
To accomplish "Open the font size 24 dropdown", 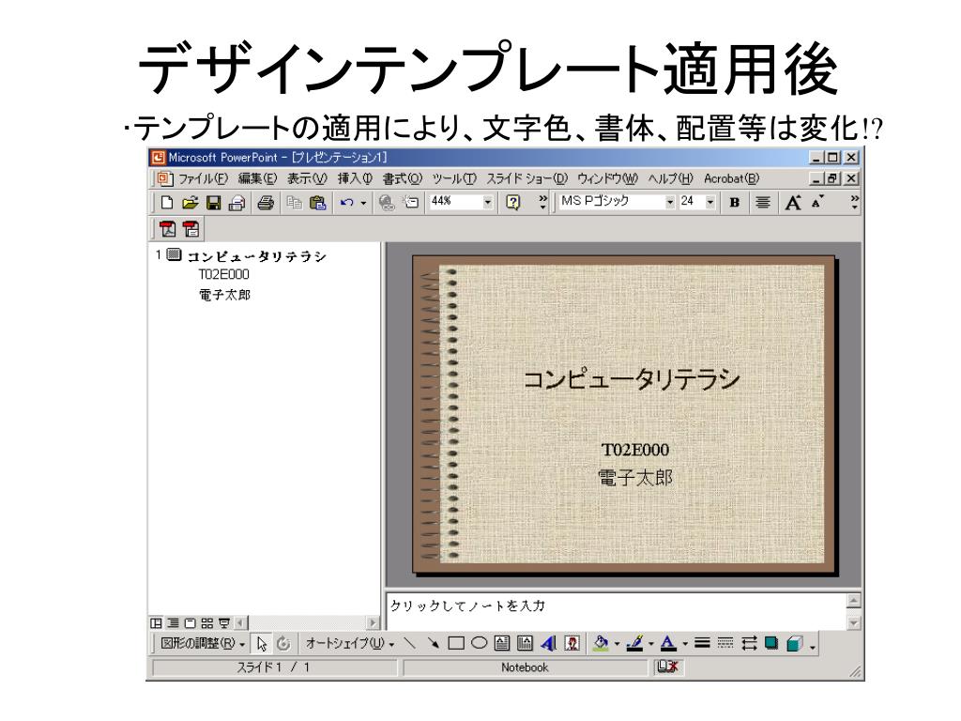I will click(x=710, y=202).
